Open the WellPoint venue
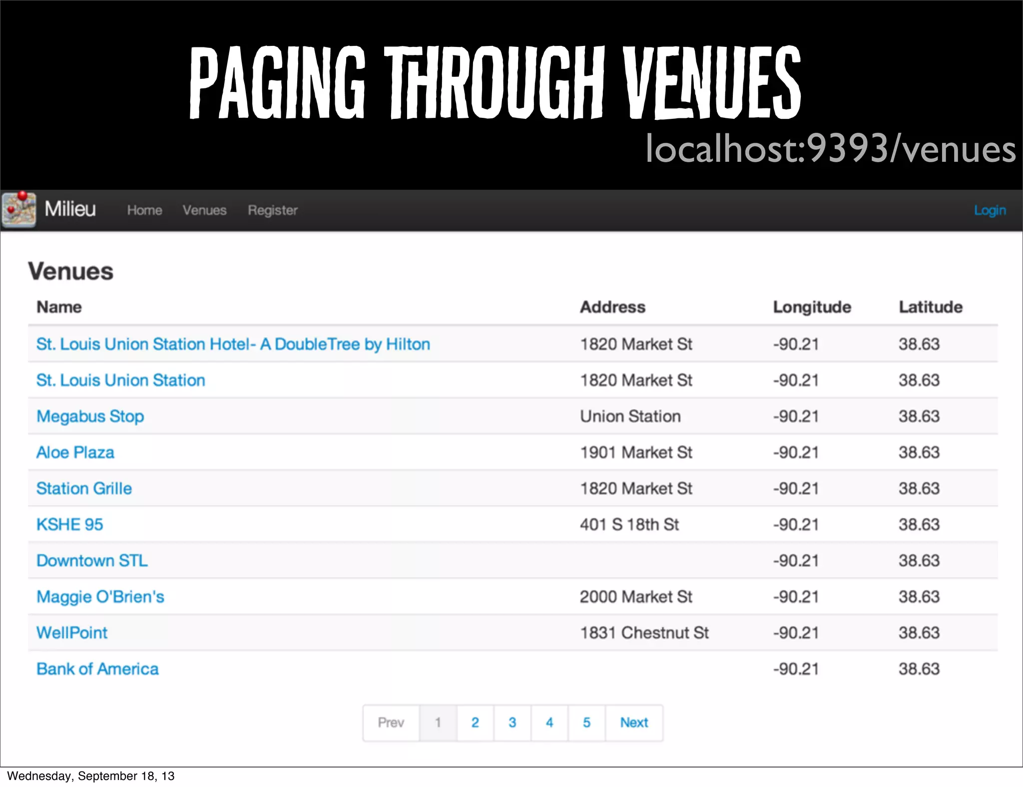Image resolution: width=1023 pixels, height=787 pixels. point(72,633)
